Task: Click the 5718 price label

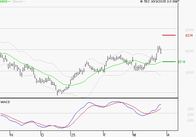Action: pyautogui.click(x=182, y=62)
